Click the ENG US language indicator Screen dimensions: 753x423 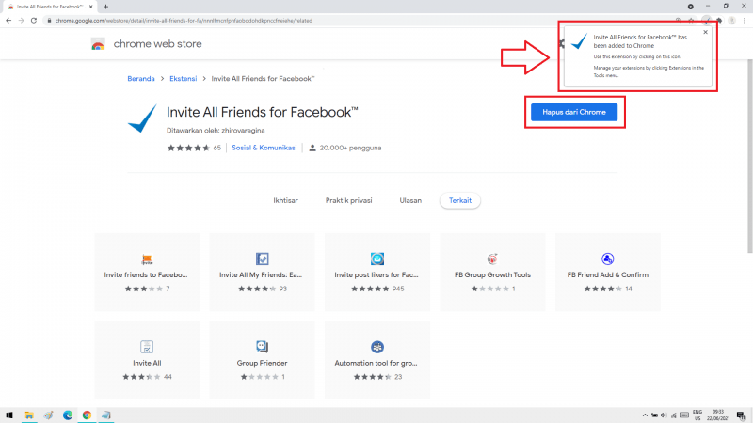point(697,415)
